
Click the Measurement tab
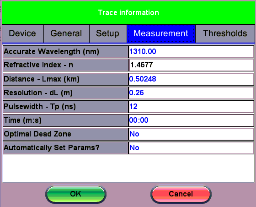tap(161, 33)
